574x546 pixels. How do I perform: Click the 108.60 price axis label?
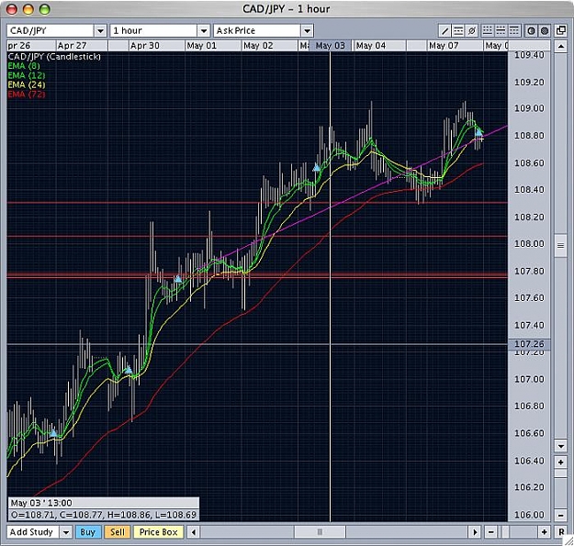point(529,163)
